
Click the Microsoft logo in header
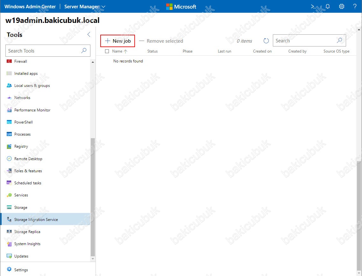(x=181, y=6)
